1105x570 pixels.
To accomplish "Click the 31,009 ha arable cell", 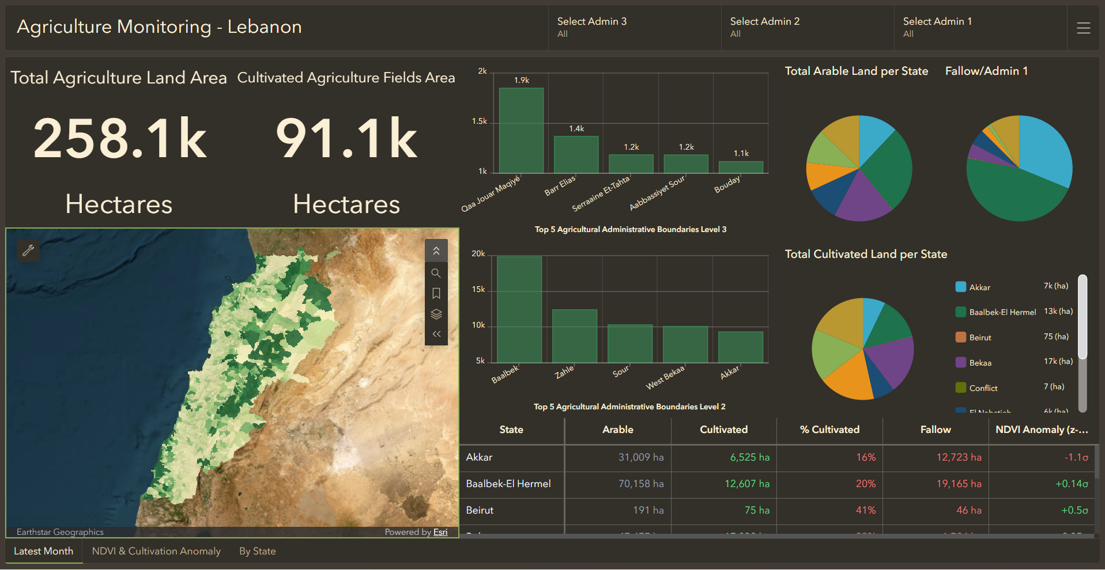I will tap(618, 457).
